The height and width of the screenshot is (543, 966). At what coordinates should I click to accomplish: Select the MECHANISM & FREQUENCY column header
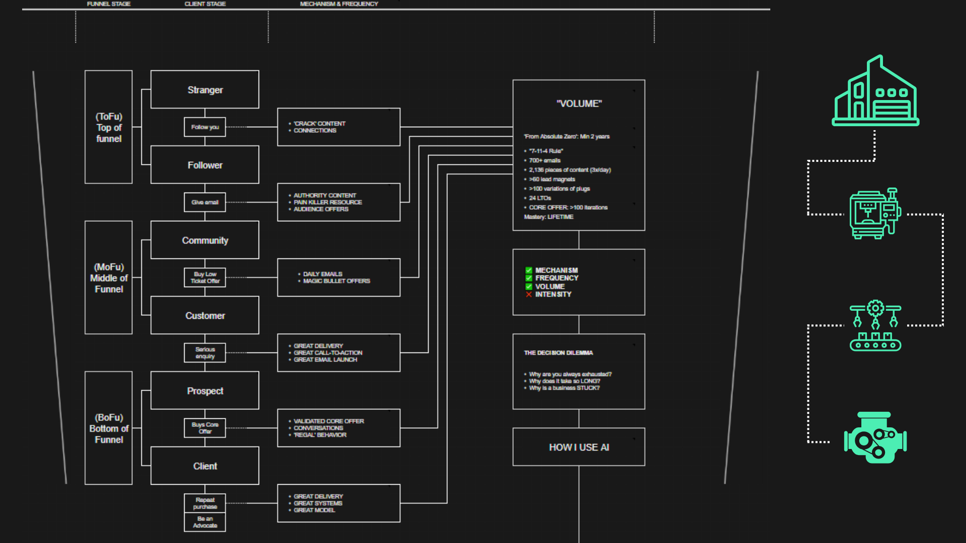click(x=339, y=4)
